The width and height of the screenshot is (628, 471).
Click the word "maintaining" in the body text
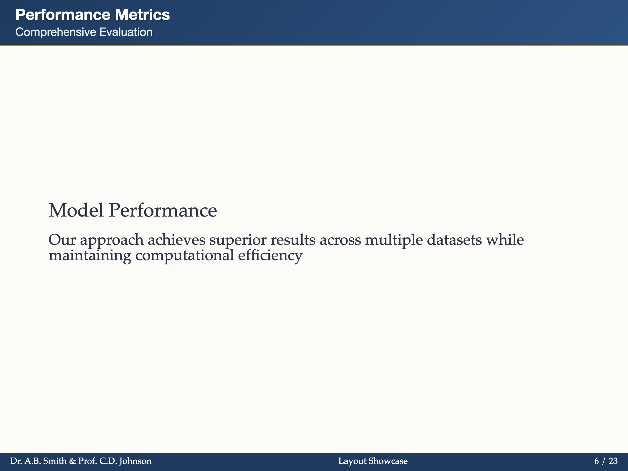pyautogui.click(x=90, y=256)
